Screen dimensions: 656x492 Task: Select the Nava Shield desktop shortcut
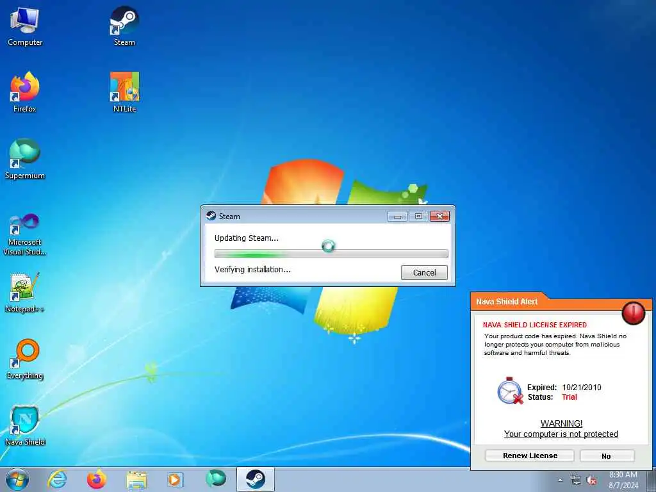tap(25, 425)
